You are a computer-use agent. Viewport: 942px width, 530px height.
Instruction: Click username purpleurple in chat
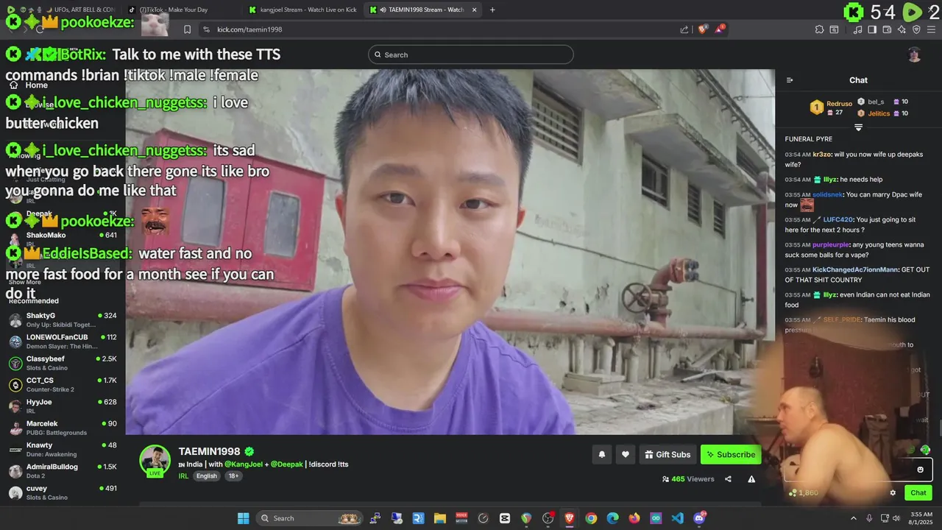(831, 245)
